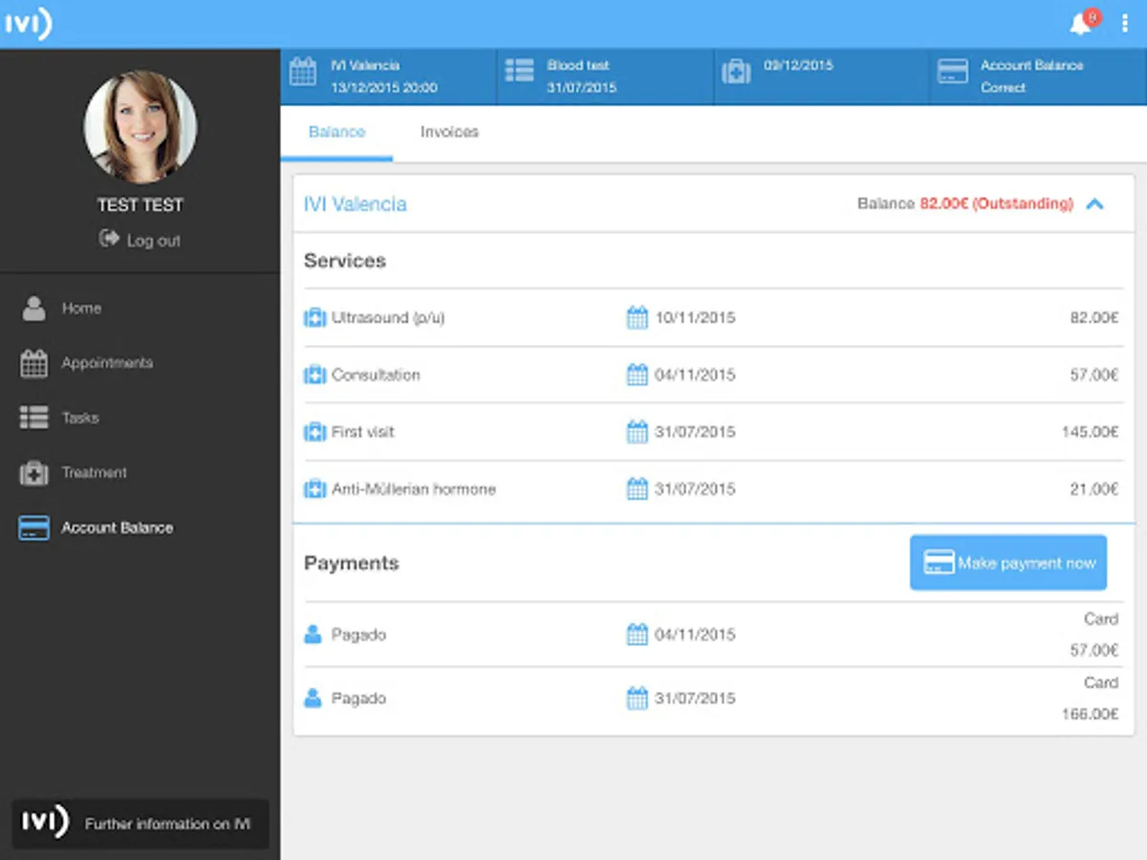1147x860 pixels.
Task: Open the IVI Valencia clinic link
Action: 355,204
